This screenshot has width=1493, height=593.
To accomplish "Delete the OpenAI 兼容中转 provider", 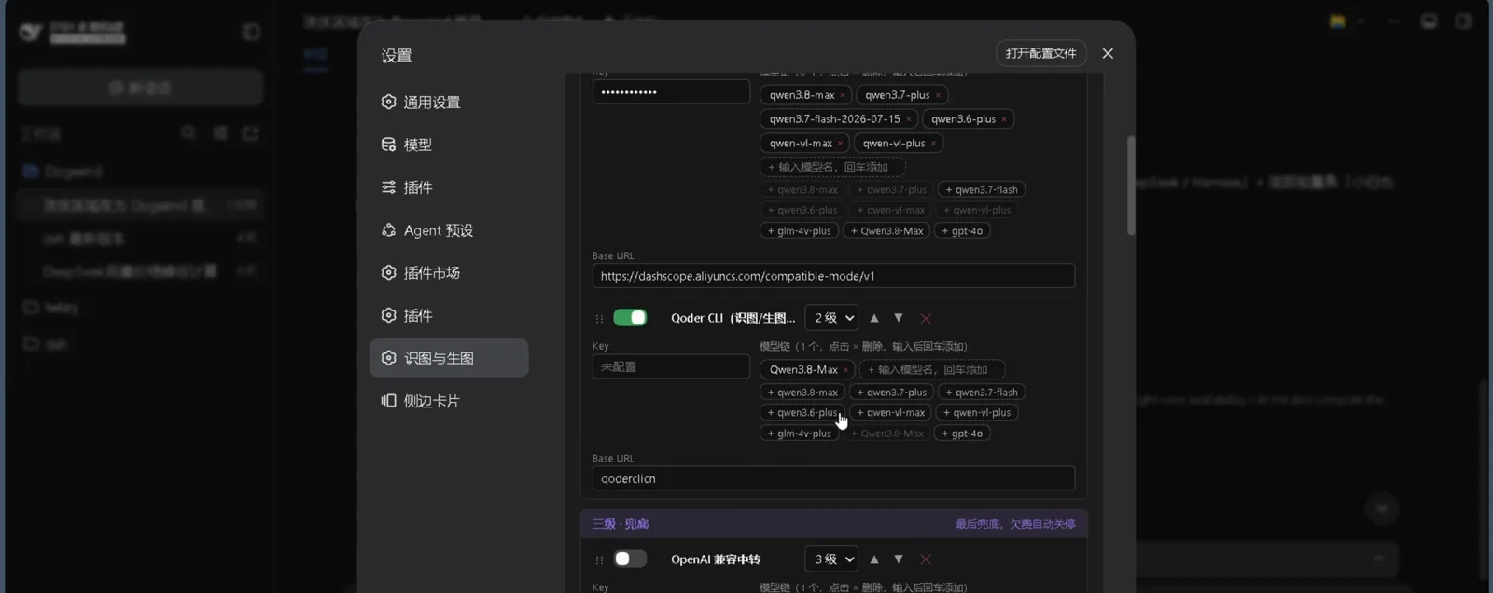I will coord(926,559).
